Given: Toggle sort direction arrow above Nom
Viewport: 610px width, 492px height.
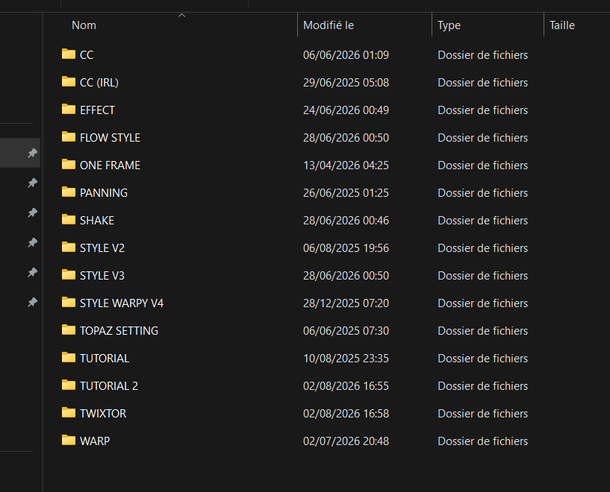Looking at the screenshot, I should [181, 16].
